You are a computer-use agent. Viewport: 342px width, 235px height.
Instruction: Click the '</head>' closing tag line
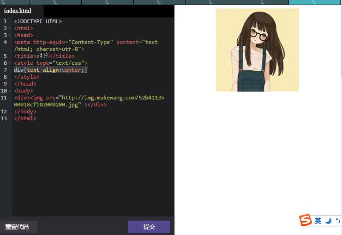25,84
